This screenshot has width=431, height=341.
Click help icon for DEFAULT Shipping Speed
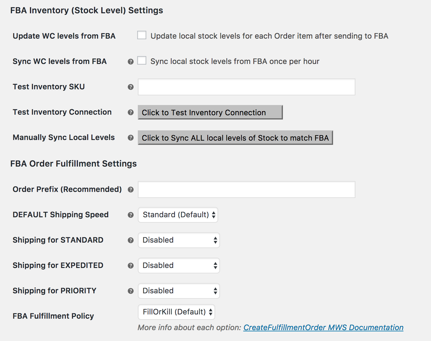[x=131, y=215]
